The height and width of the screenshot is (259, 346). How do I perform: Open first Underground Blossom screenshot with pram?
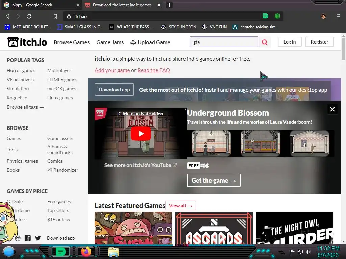(x=211, y=143)
